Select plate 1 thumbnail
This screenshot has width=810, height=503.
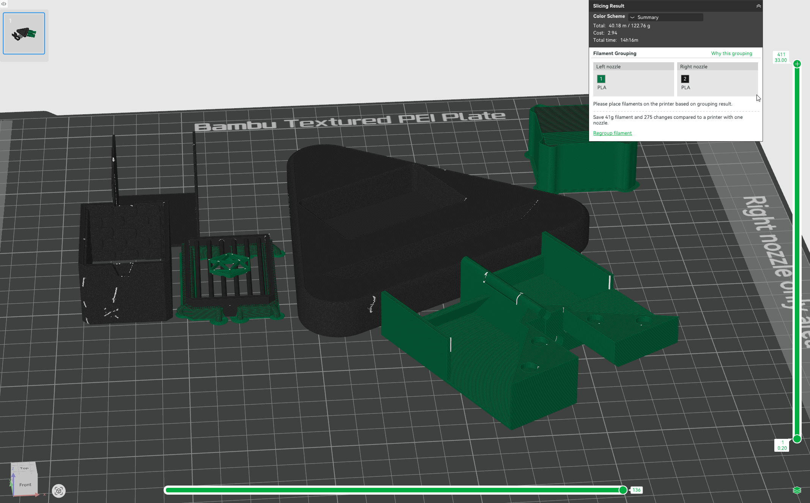24,33
